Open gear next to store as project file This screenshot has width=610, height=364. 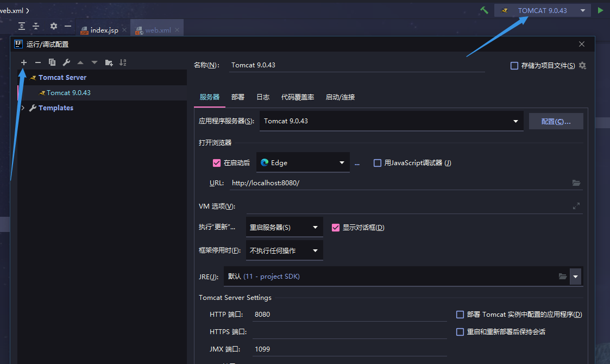(x=582, y=65)
